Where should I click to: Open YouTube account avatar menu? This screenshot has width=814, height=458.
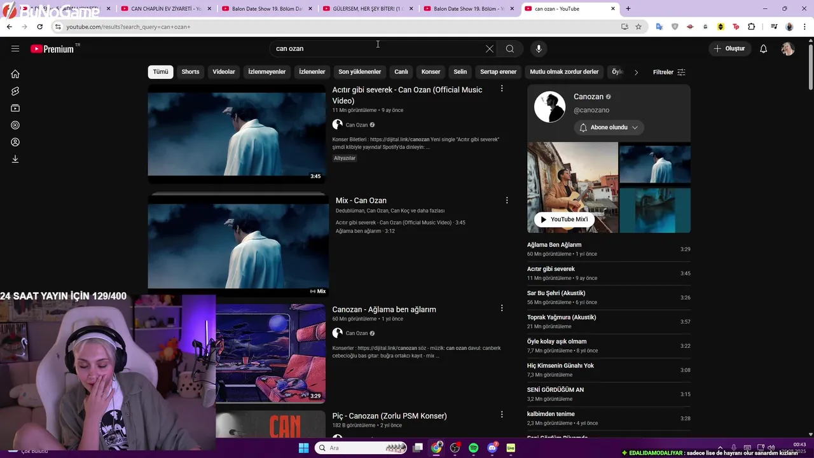[788, 49]
